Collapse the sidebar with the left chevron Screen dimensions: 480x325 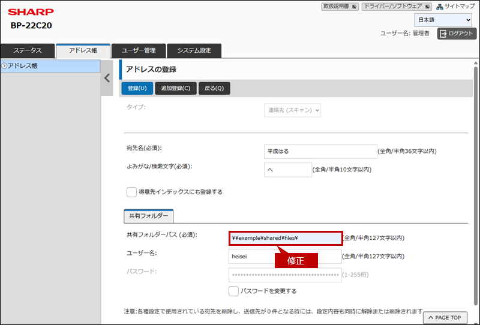pos(107,78)
